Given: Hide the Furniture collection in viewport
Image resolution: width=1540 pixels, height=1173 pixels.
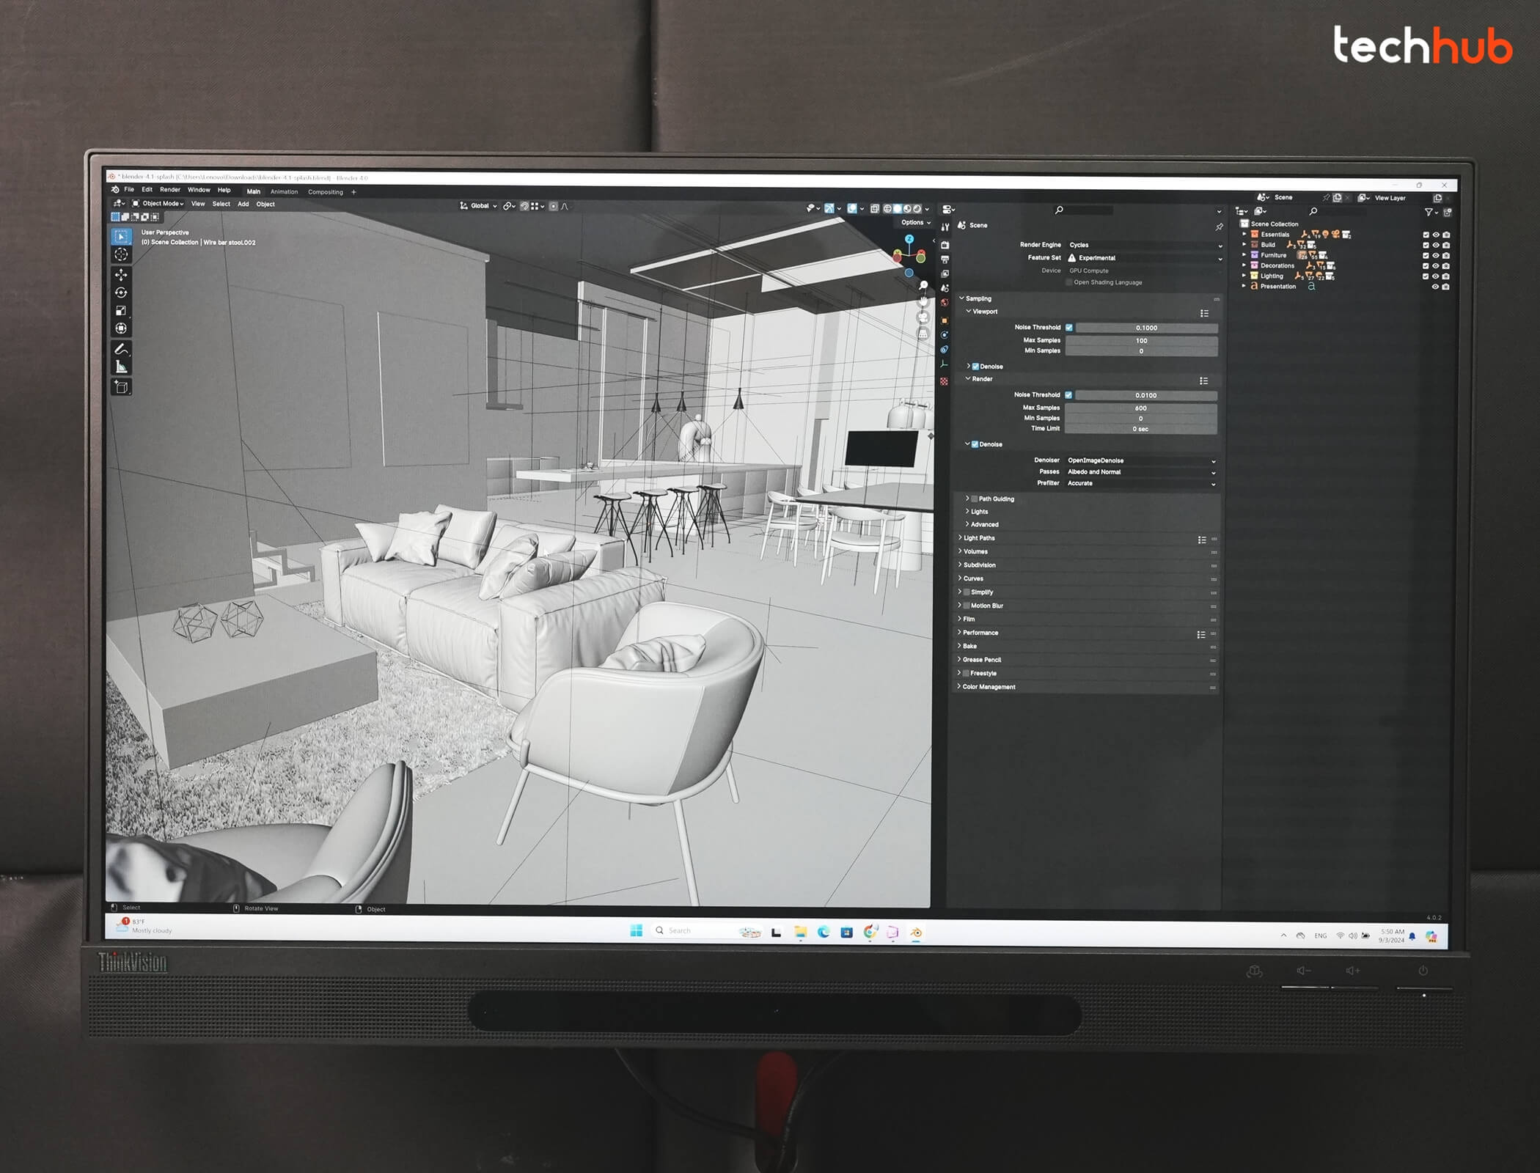Looking at the screenshot, I should pos(1436,256).
